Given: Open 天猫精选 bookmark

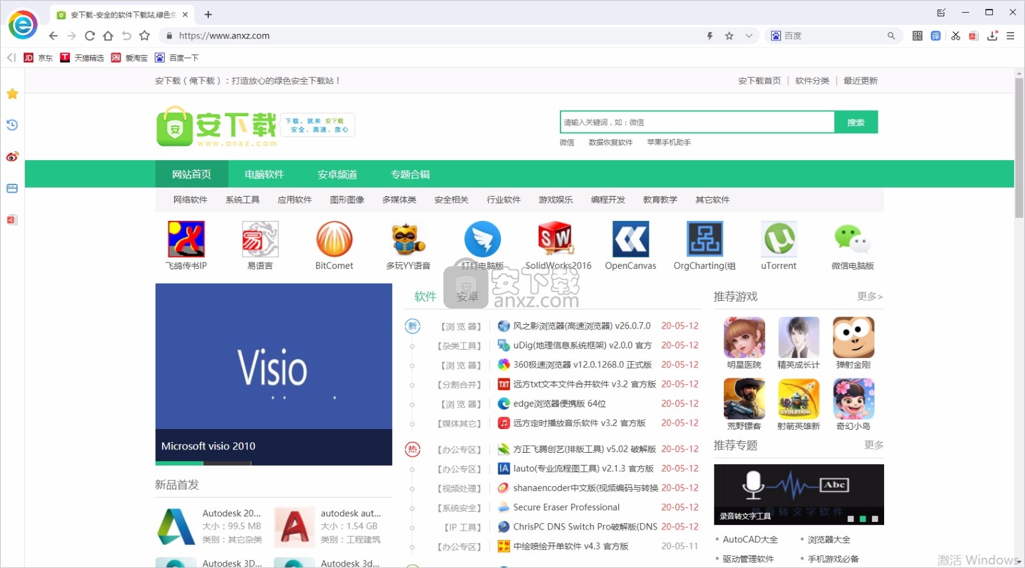Looking at the screenshot, I should point(82,58).
